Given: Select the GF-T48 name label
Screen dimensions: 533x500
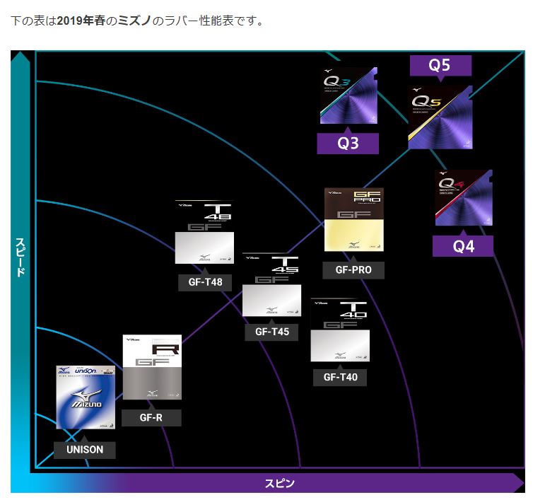Looking at the screenshot, I should 205,282.
